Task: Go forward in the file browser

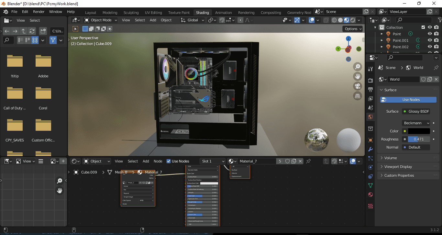Action: pyautogui.click(x=15, y=31)
